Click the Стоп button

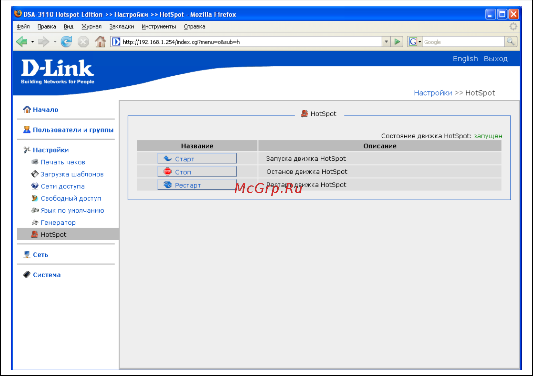coord(197,172)
